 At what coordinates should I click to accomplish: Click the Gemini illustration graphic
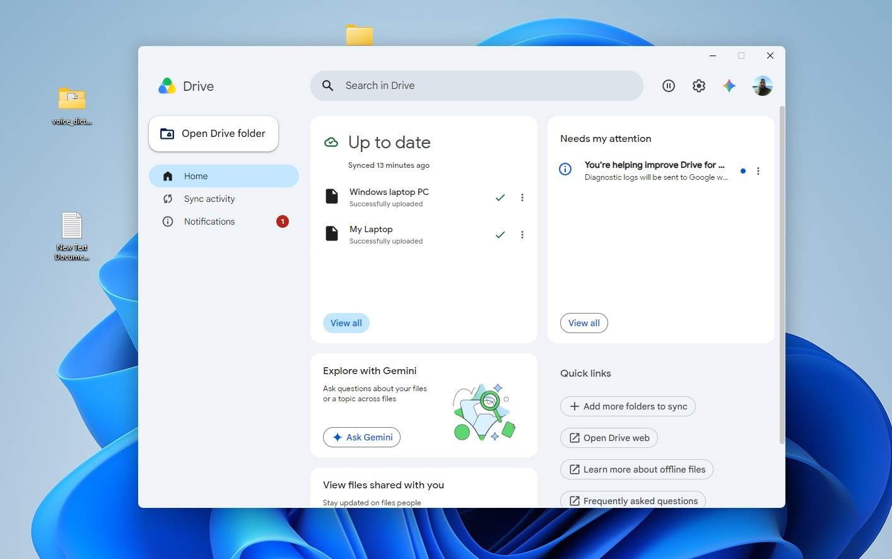pyautogui.click(x=484, y=412)
